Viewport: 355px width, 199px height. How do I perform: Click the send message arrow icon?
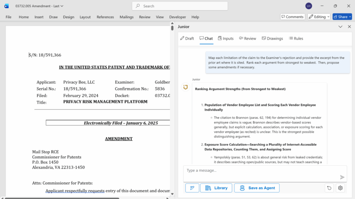click(342, 177)
